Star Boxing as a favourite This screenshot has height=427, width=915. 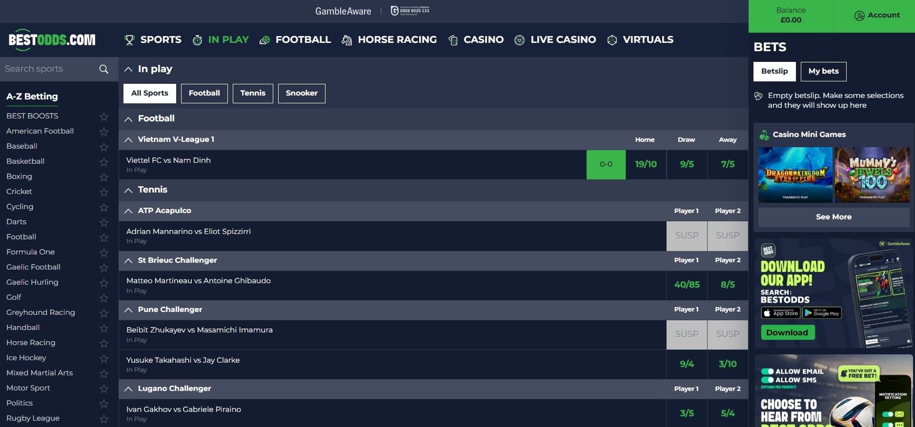(104, 177)
